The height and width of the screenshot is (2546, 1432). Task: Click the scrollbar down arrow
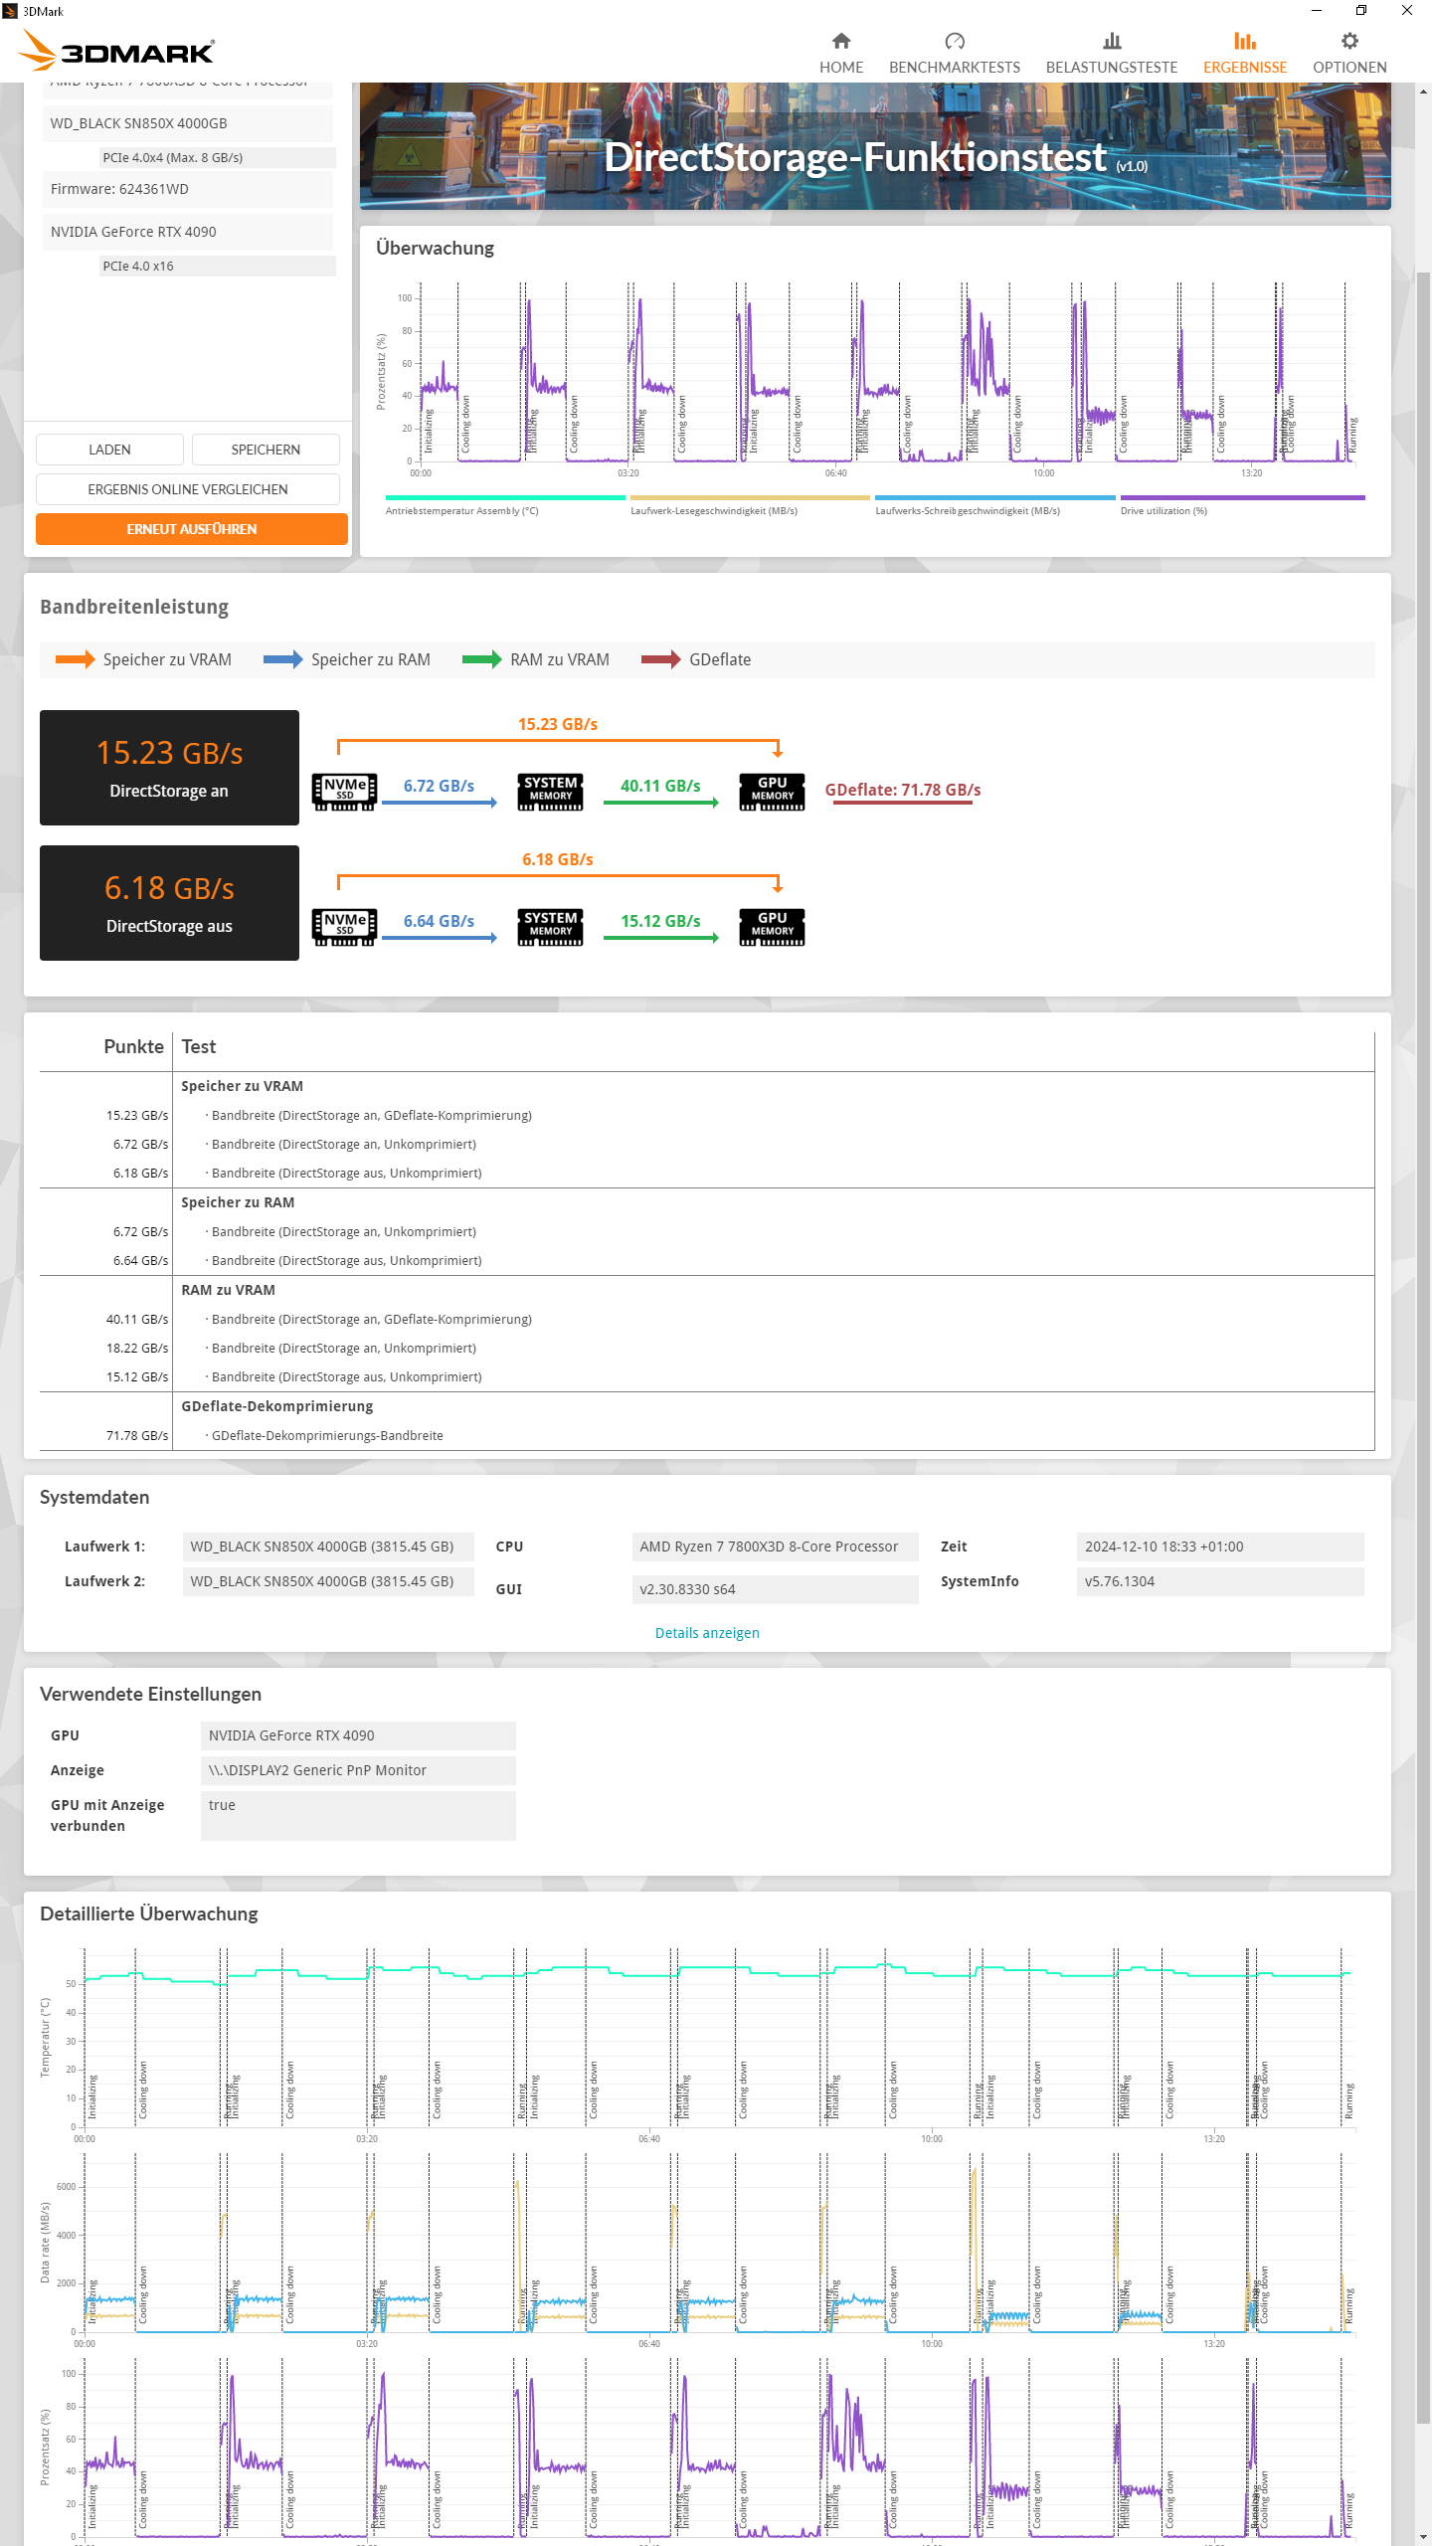point(1424,2537)
